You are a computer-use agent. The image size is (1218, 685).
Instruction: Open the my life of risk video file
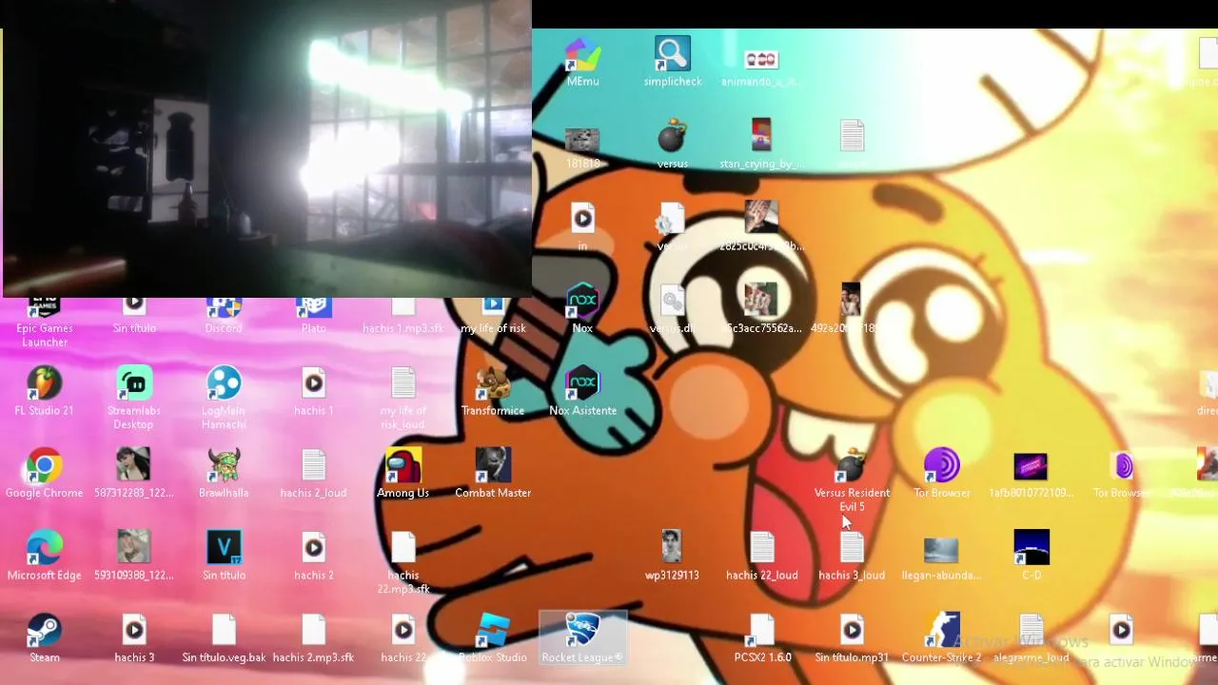[x=493, y=314]
